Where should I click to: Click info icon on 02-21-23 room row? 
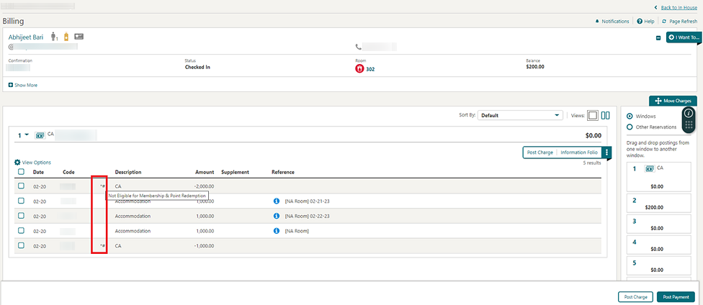coord(276,201)
